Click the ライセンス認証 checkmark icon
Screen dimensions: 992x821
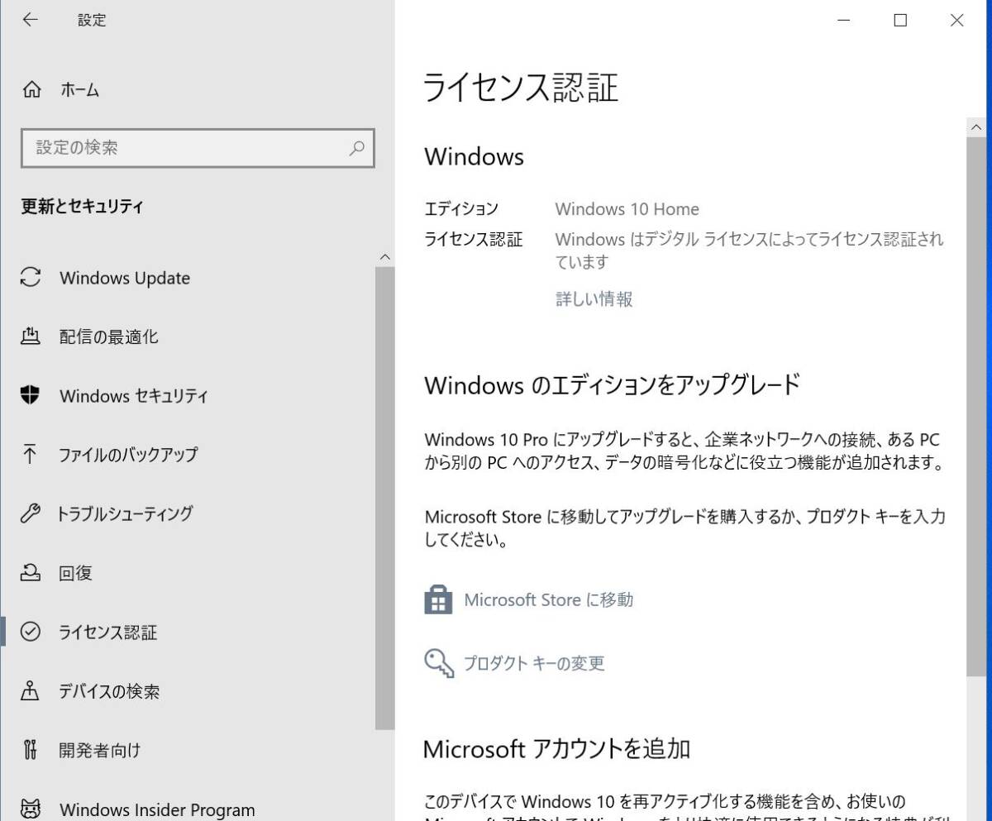31,632
